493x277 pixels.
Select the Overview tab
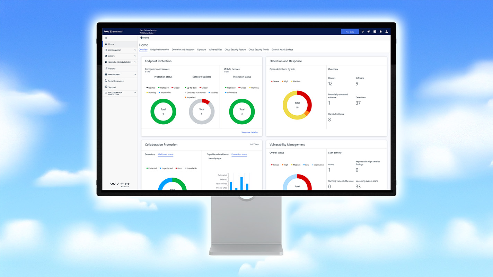coord(143,49)
